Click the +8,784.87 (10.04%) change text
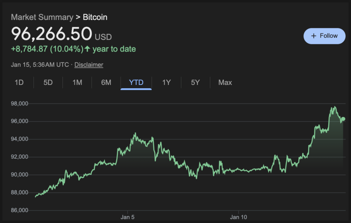Screen dimensions: 351x223 pos(47,49)
